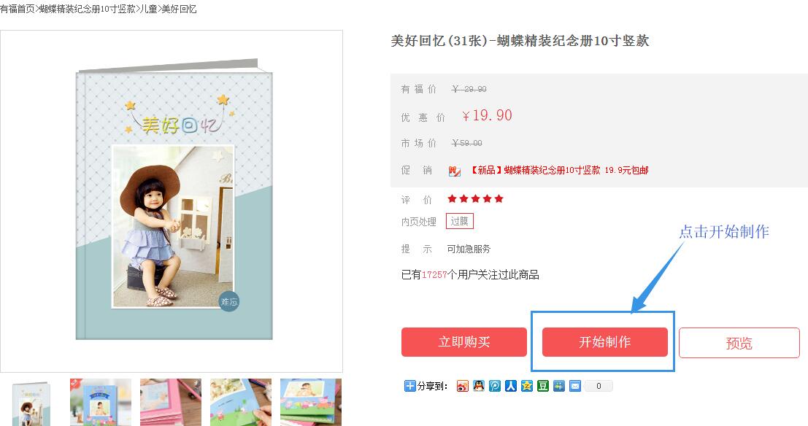808x426 pixels.
Task: Share via the QQ penguin icon
Action: click(479, 386)
